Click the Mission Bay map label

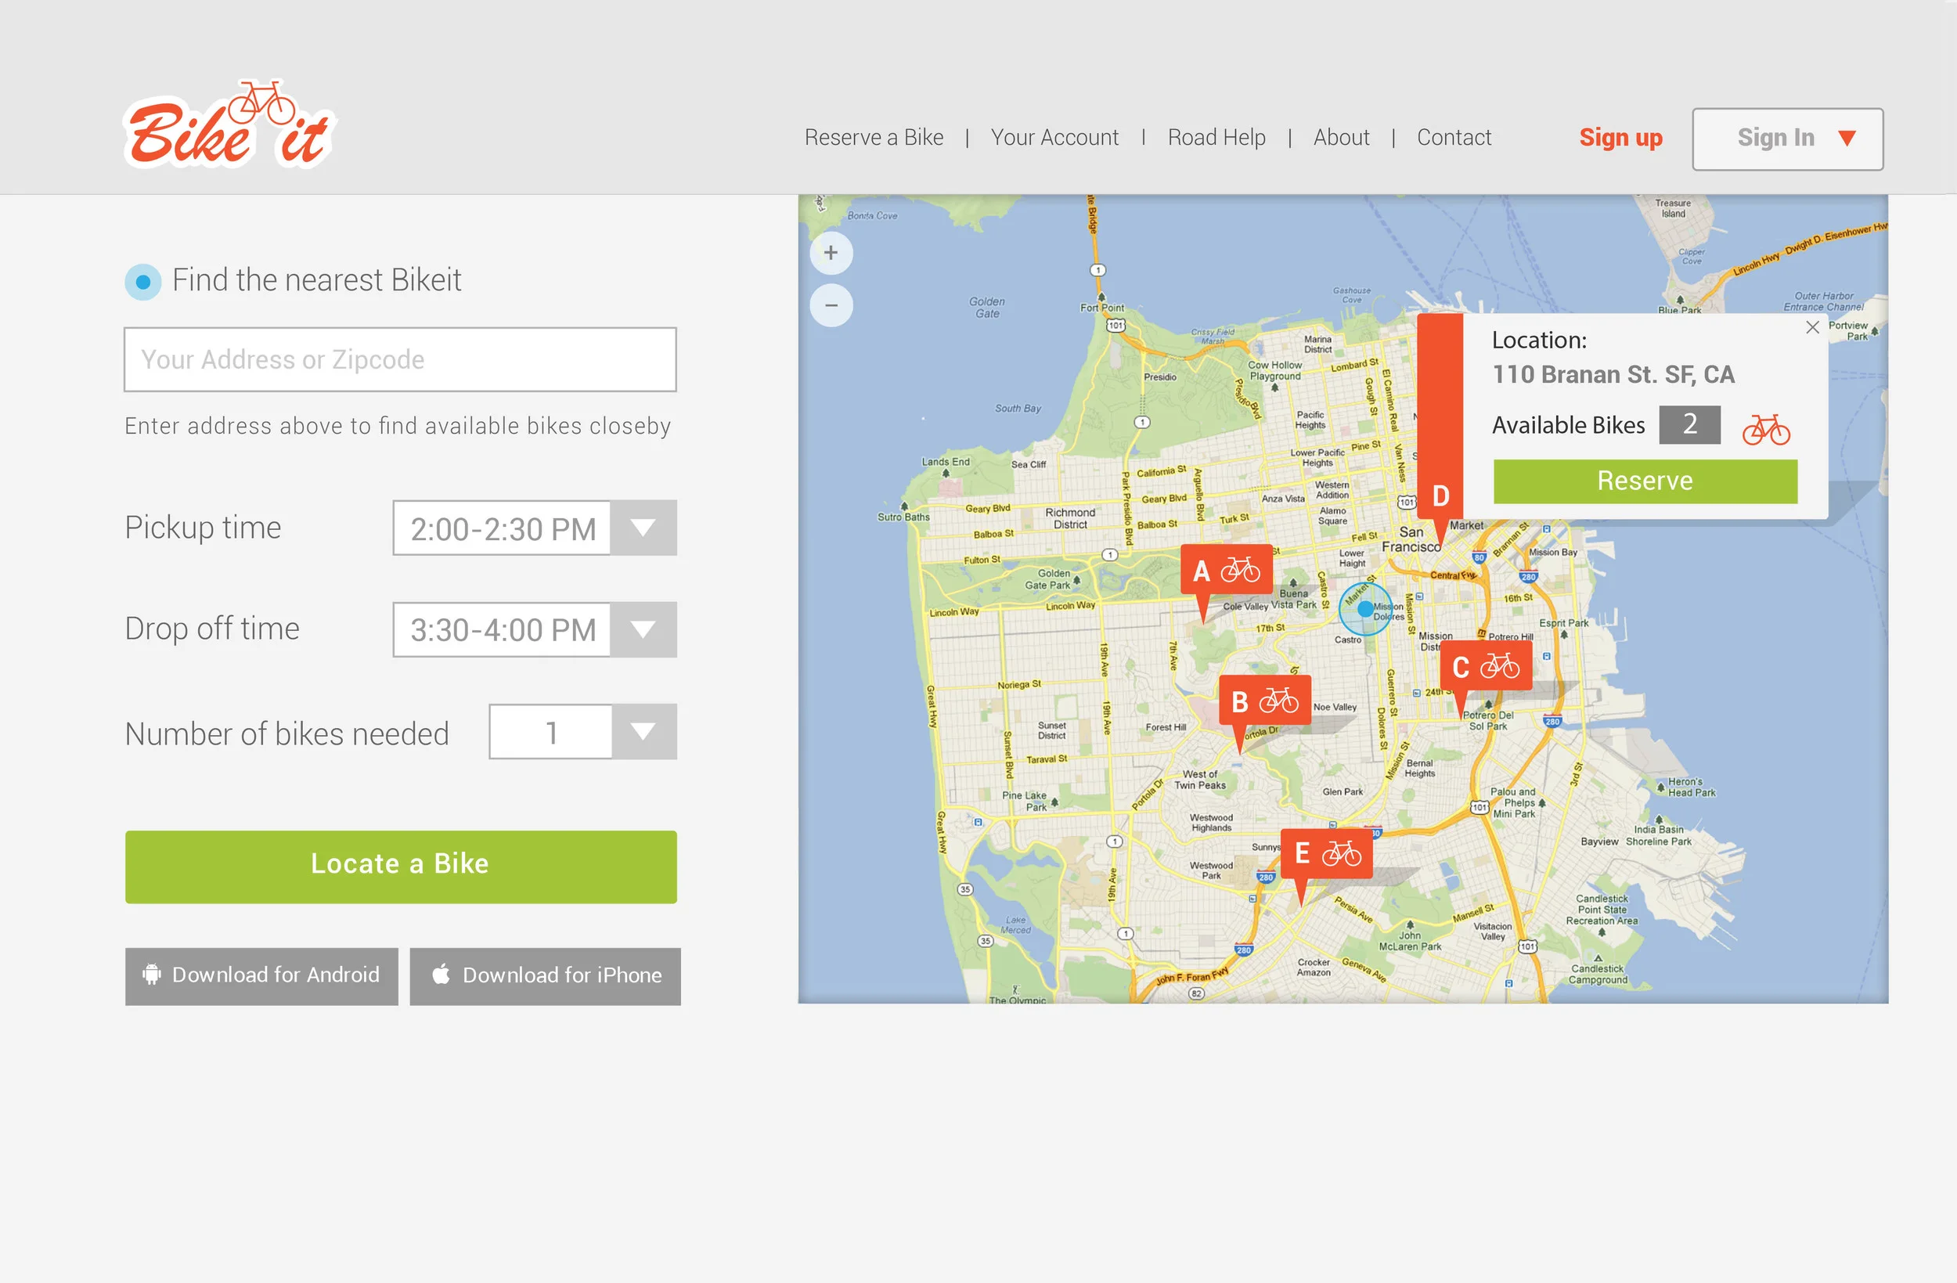coord(1552,552)
